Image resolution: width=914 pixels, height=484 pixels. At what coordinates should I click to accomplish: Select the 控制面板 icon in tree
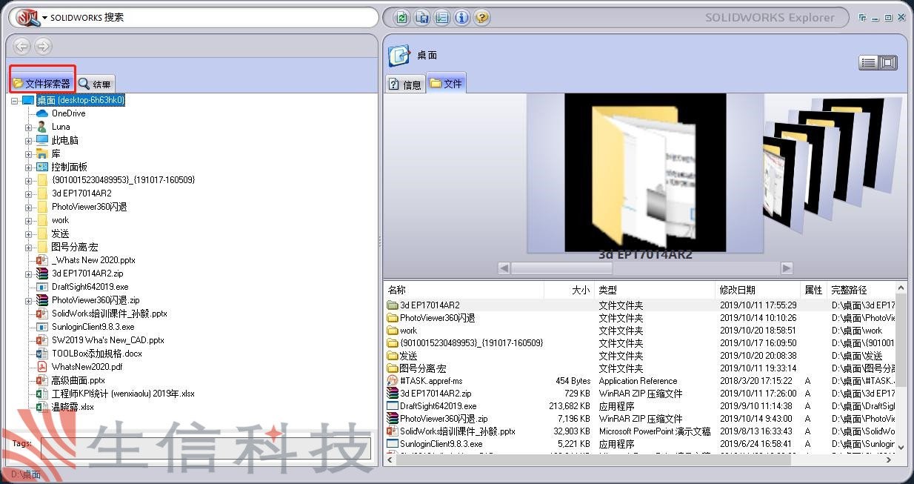(x=42, y=167)
